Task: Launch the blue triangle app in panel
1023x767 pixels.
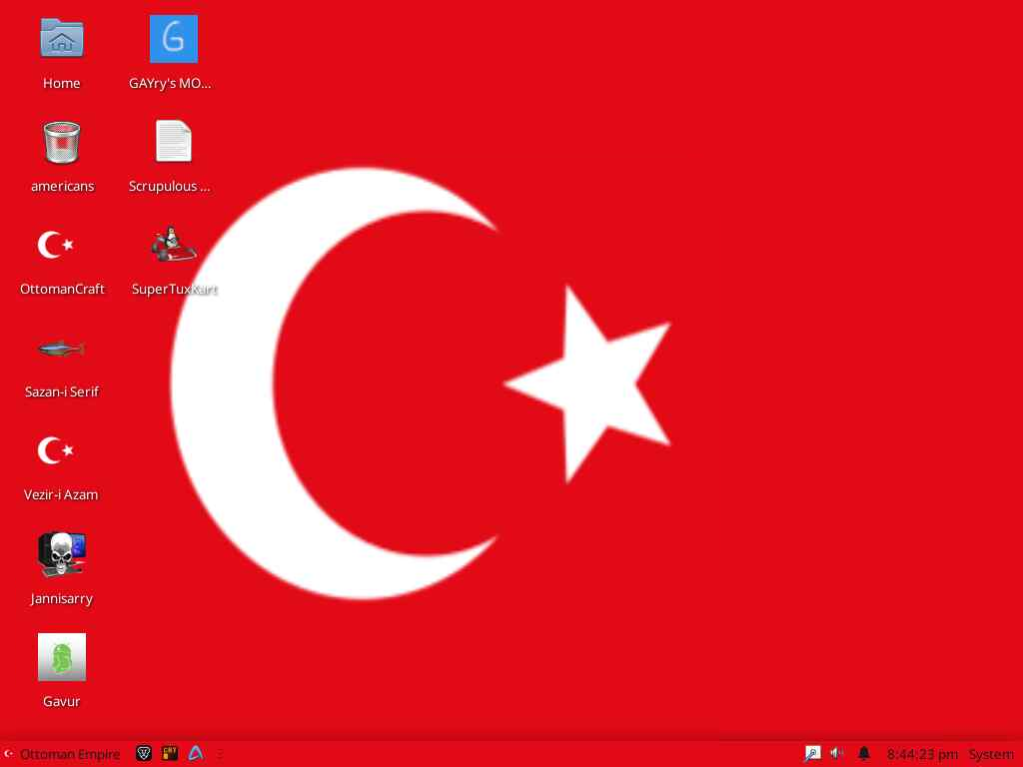Action: (x=195, y=753)
